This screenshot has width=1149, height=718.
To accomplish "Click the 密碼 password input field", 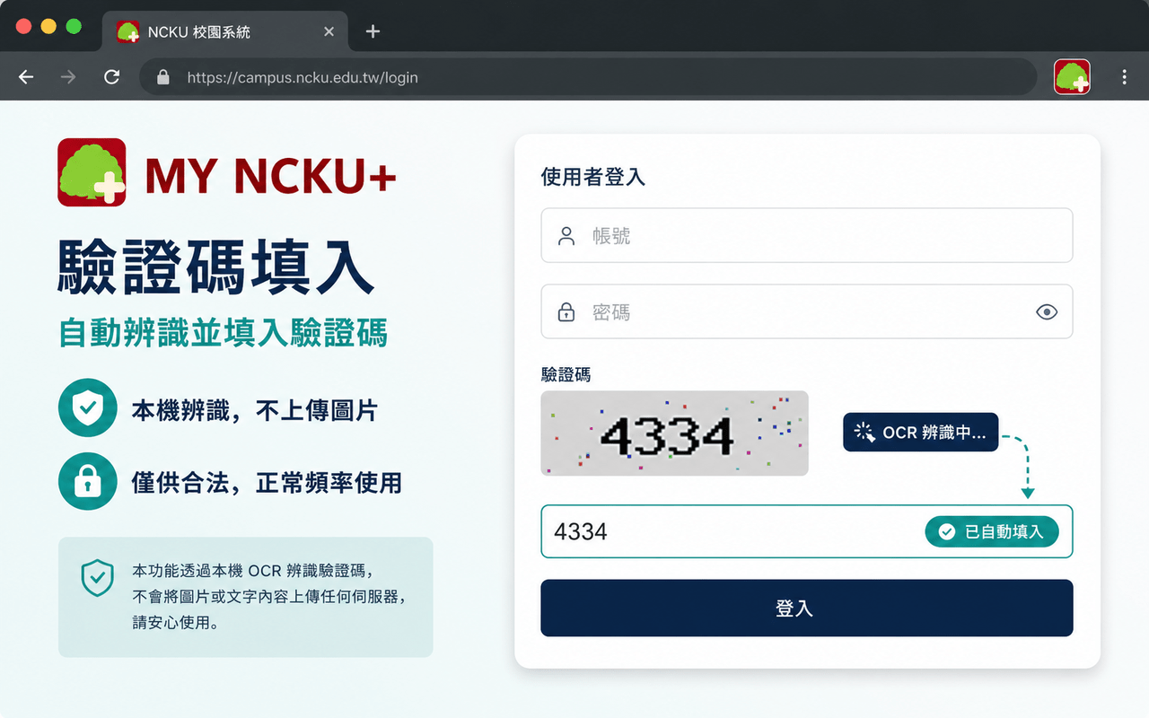I will [806, 311].
